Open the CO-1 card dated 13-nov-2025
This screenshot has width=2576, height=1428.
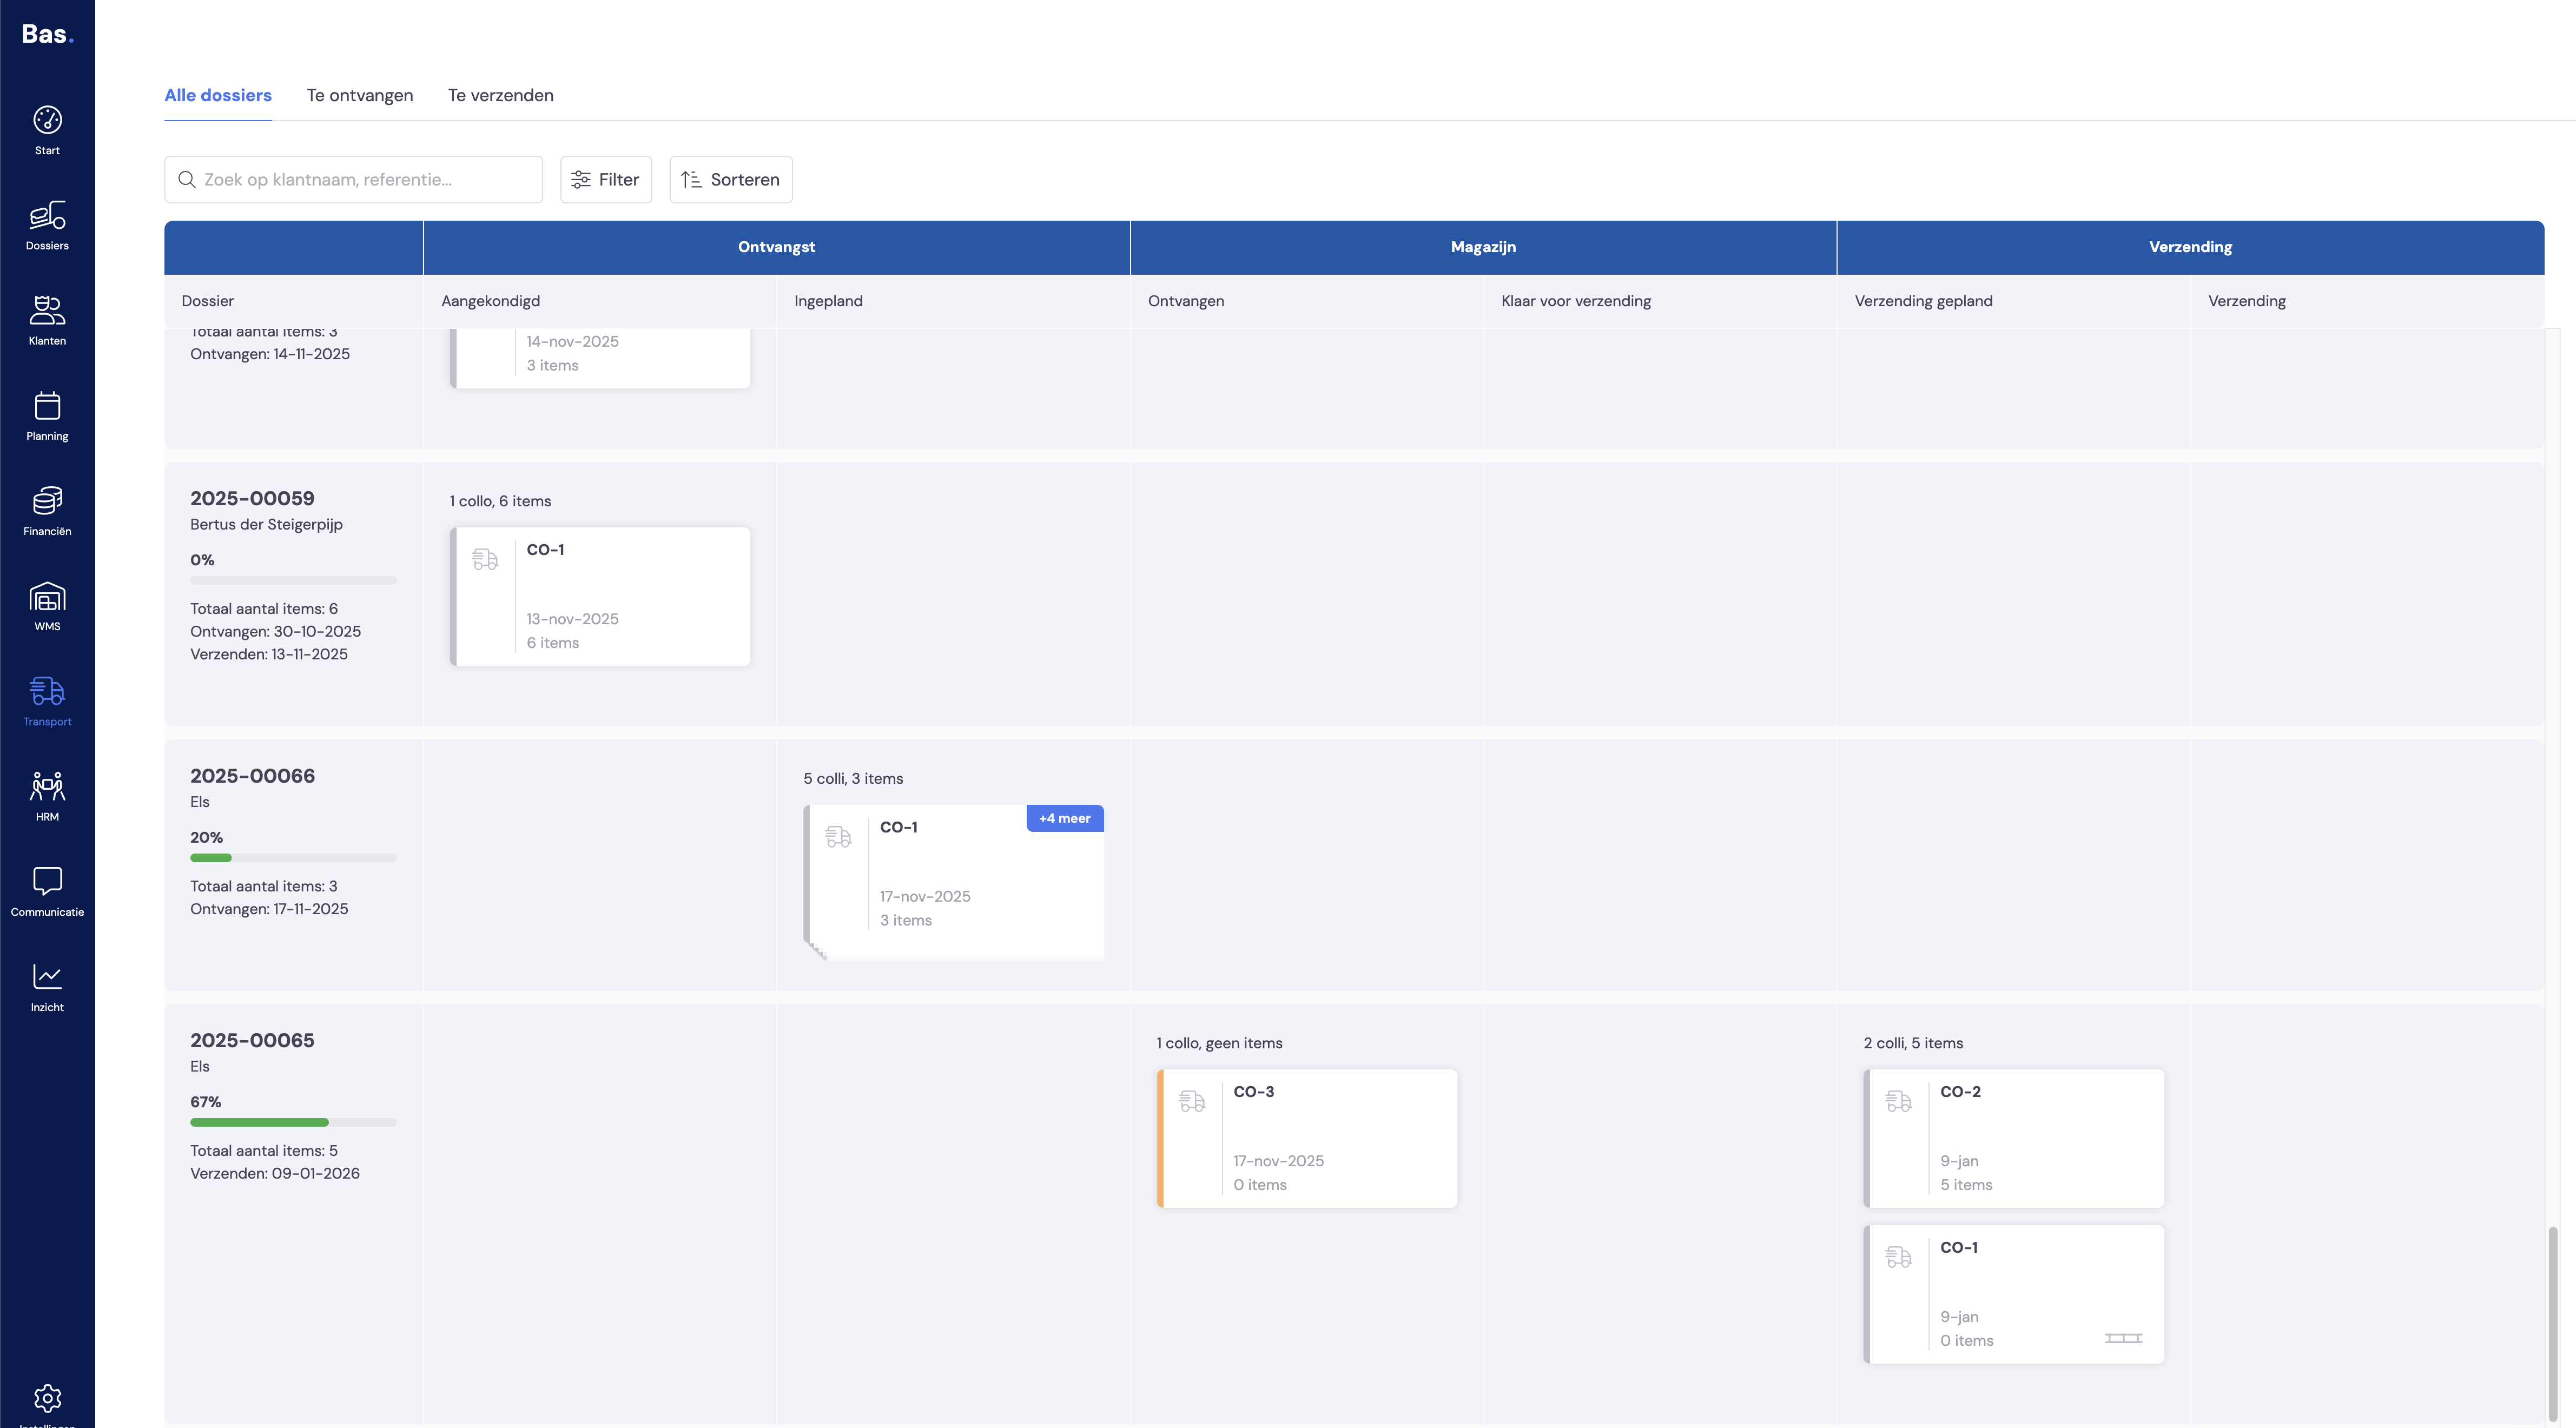(600, 596)
